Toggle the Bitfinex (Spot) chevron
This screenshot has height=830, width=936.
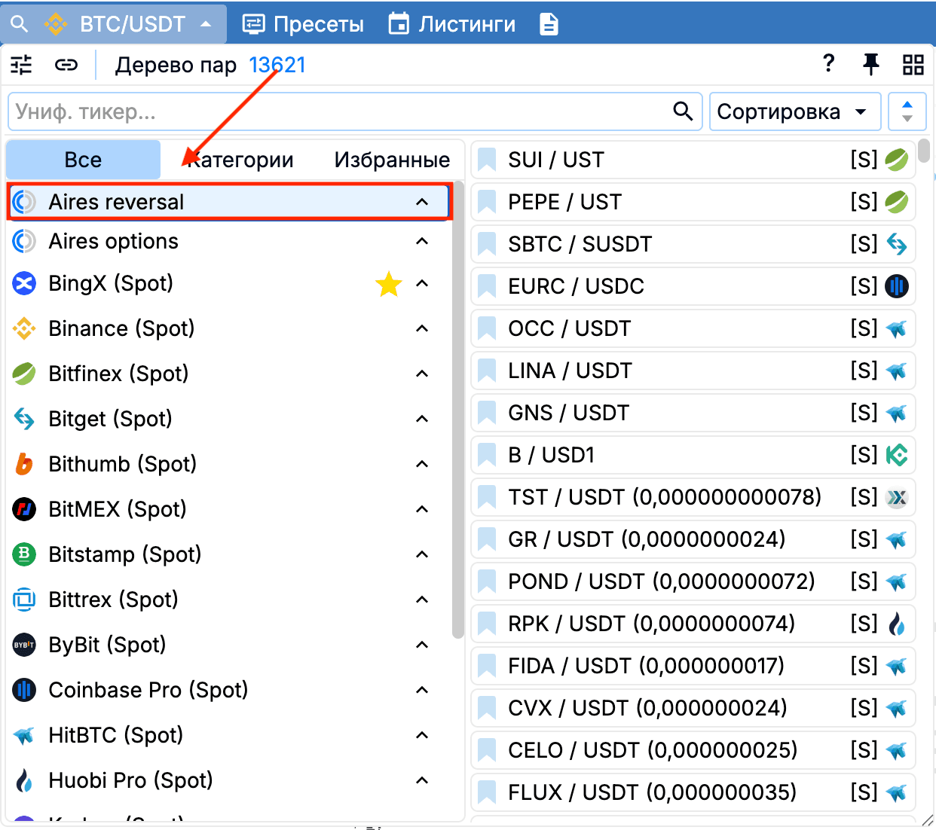point(422,374)
